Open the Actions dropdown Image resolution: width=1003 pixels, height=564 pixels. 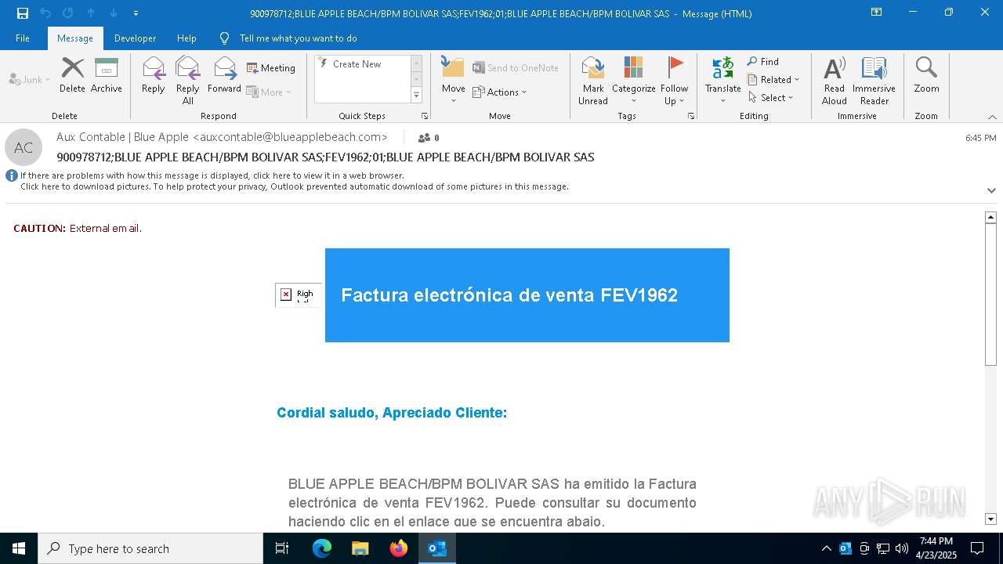500,92
